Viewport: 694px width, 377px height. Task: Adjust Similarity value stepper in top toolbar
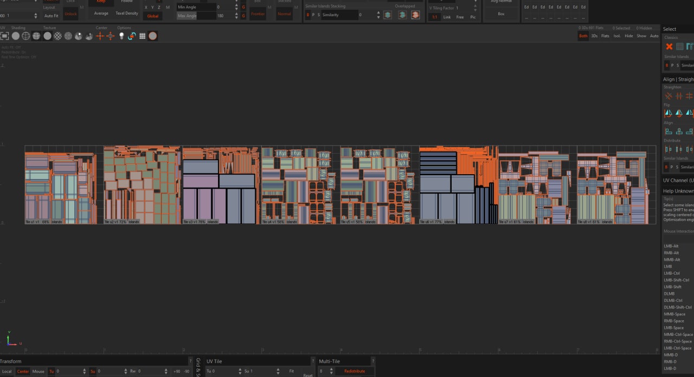tap(377, 15)
